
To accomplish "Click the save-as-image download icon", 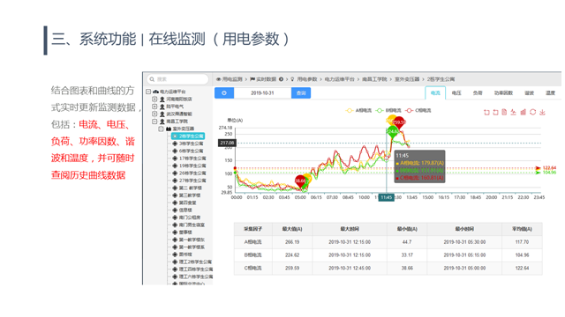I will 542,112.
